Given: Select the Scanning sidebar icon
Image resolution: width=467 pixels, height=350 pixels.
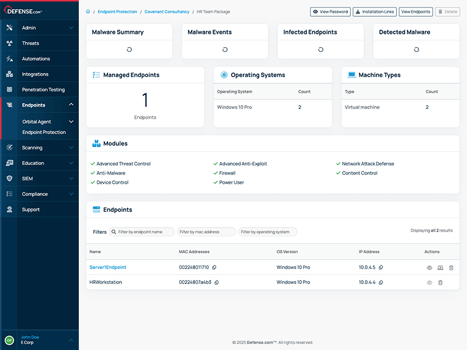Looking at the screenshot, I should [9, 148].
